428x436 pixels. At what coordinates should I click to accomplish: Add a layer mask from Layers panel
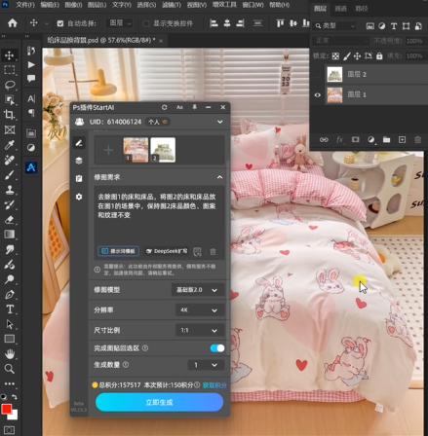point(355,140)
